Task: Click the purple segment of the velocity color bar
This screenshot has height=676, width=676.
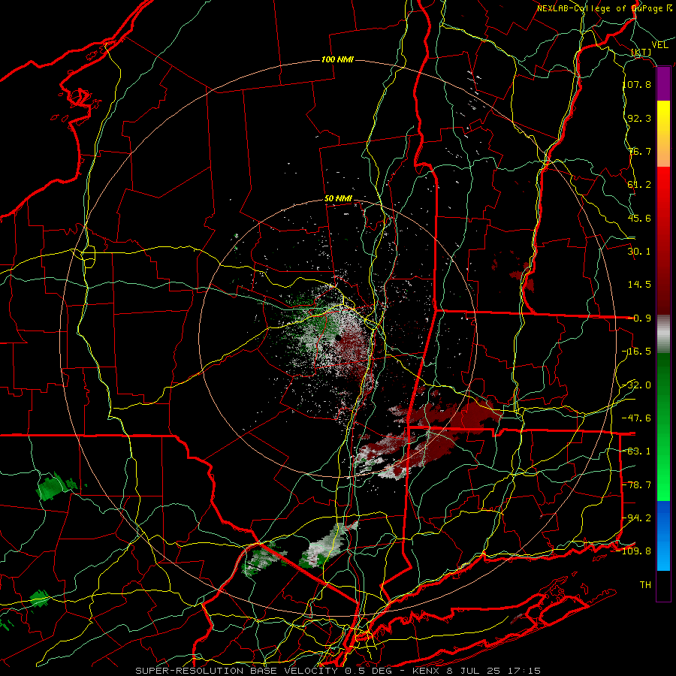Action: [x=663, y=84]
